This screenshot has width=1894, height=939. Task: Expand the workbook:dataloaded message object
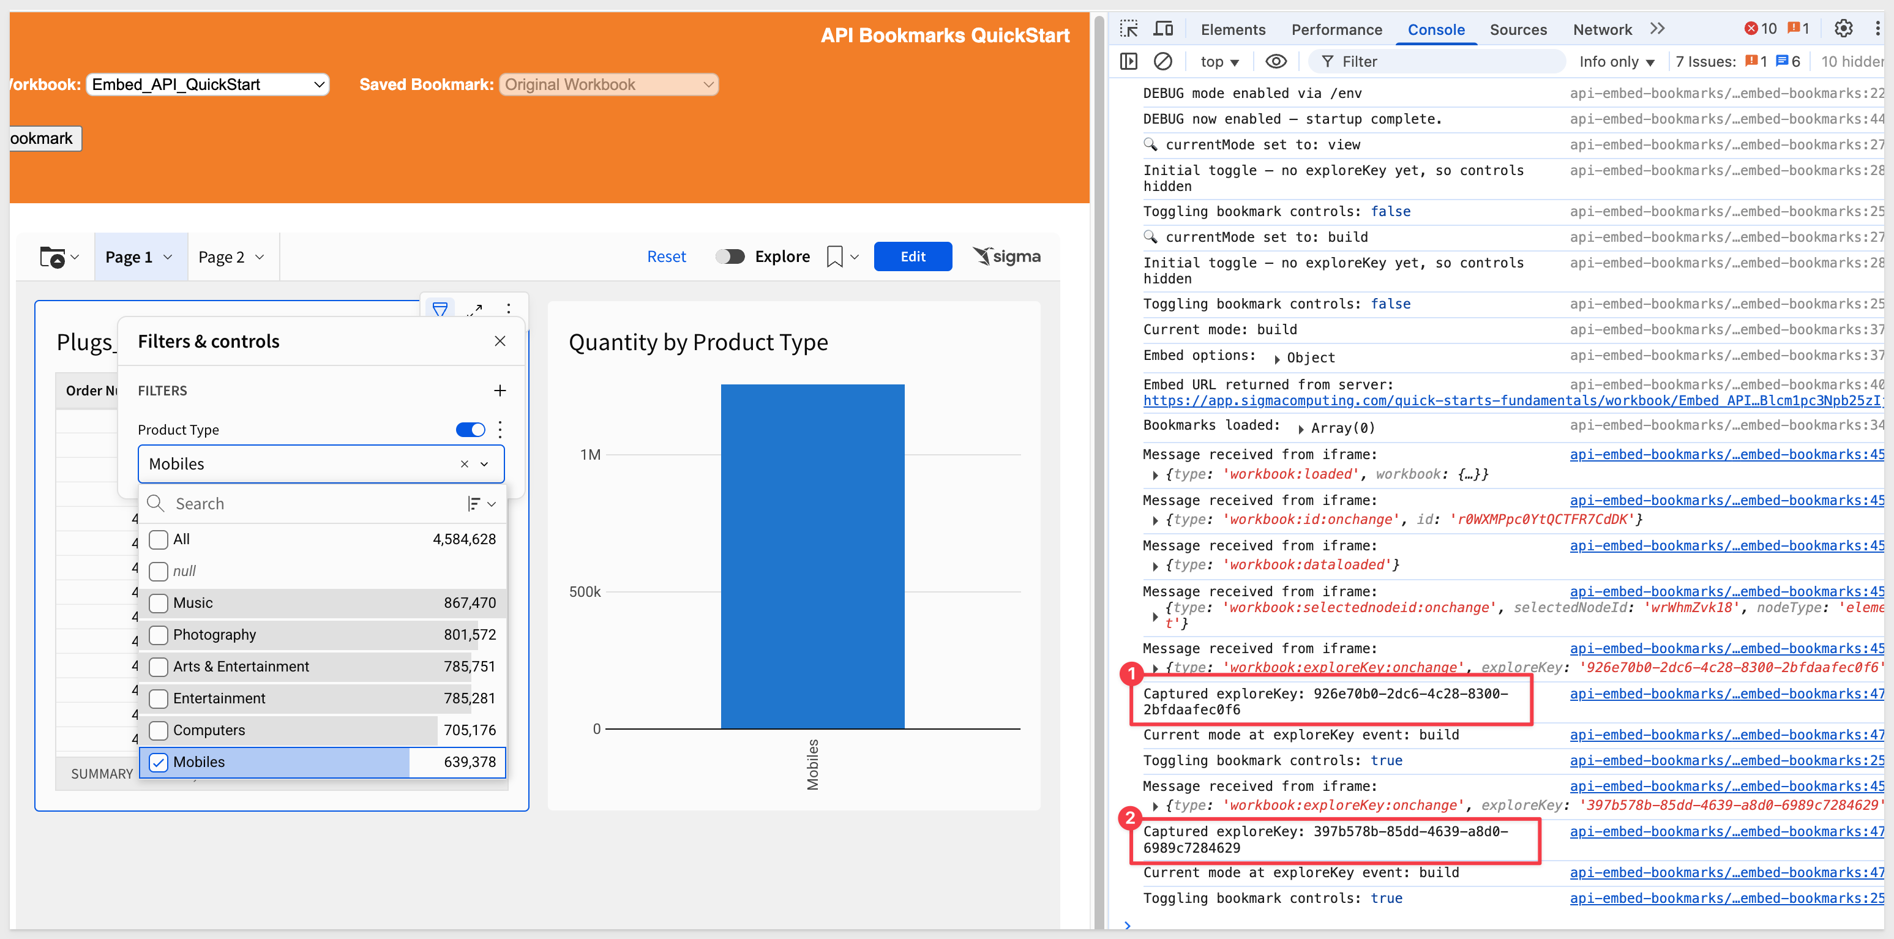pos(1155,566)
